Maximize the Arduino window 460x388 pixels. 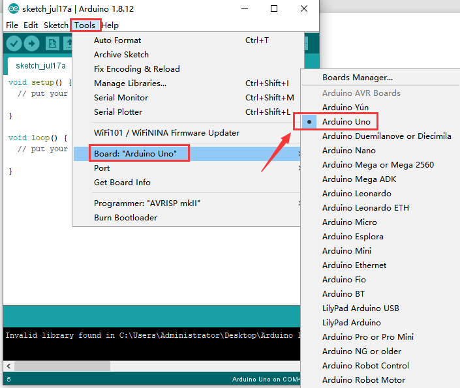coord(274,8)
